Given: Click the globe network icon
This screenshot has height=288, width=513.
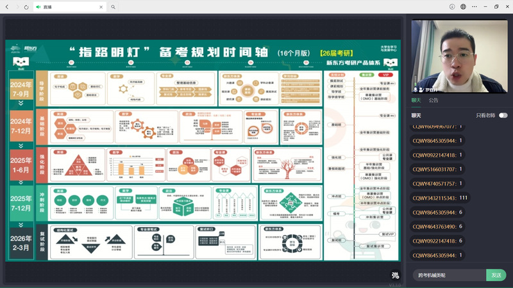Looking at the screenshot, I should (x=463, y=6).
